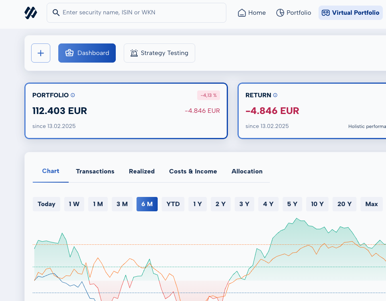Open the Portfolio page
The image size is (386, 301).
(293, 13)
